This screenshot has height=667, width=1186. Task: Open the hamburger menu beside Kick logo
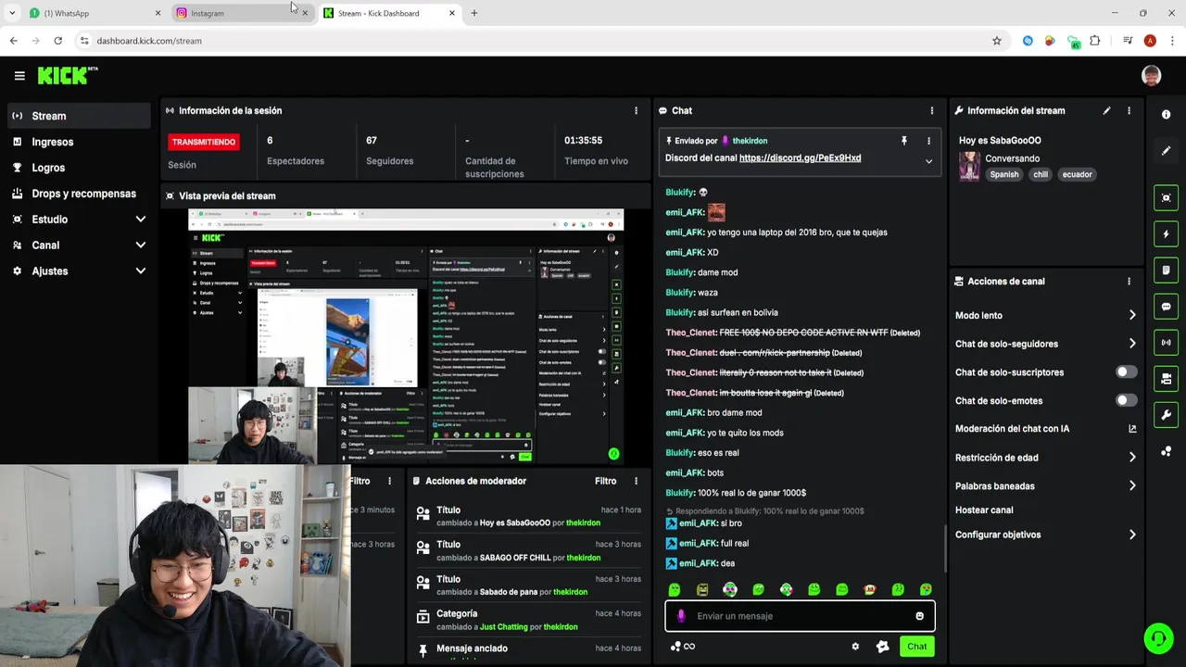click(19, 76)
